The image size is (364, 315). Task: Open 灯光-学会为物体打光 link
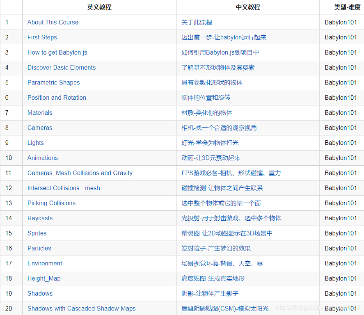pos(210,143)
